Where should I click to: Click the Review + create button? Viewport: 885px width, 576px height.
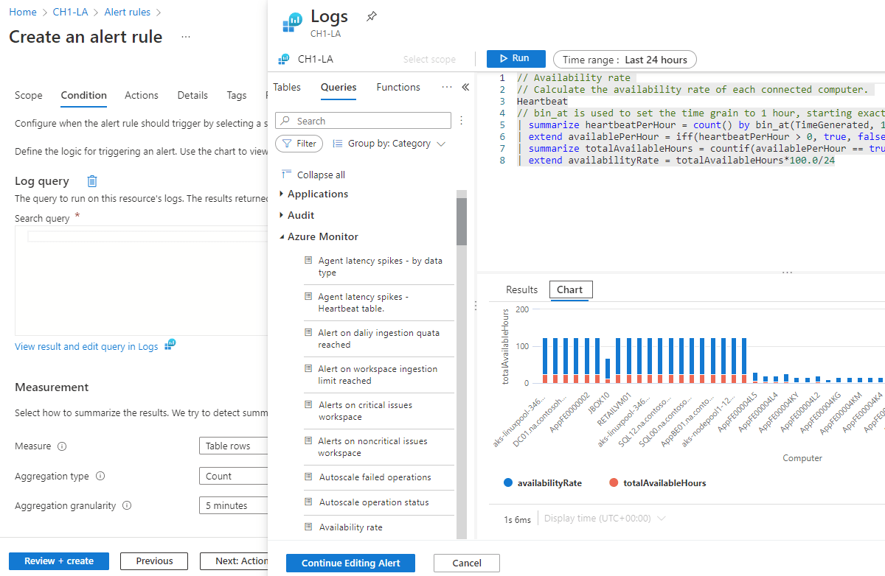(58, 561)
